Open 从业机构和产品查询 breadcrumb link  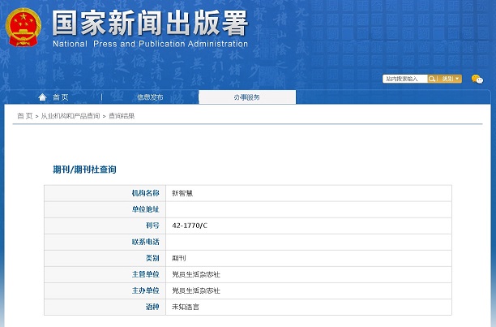(x=71, y=116)
